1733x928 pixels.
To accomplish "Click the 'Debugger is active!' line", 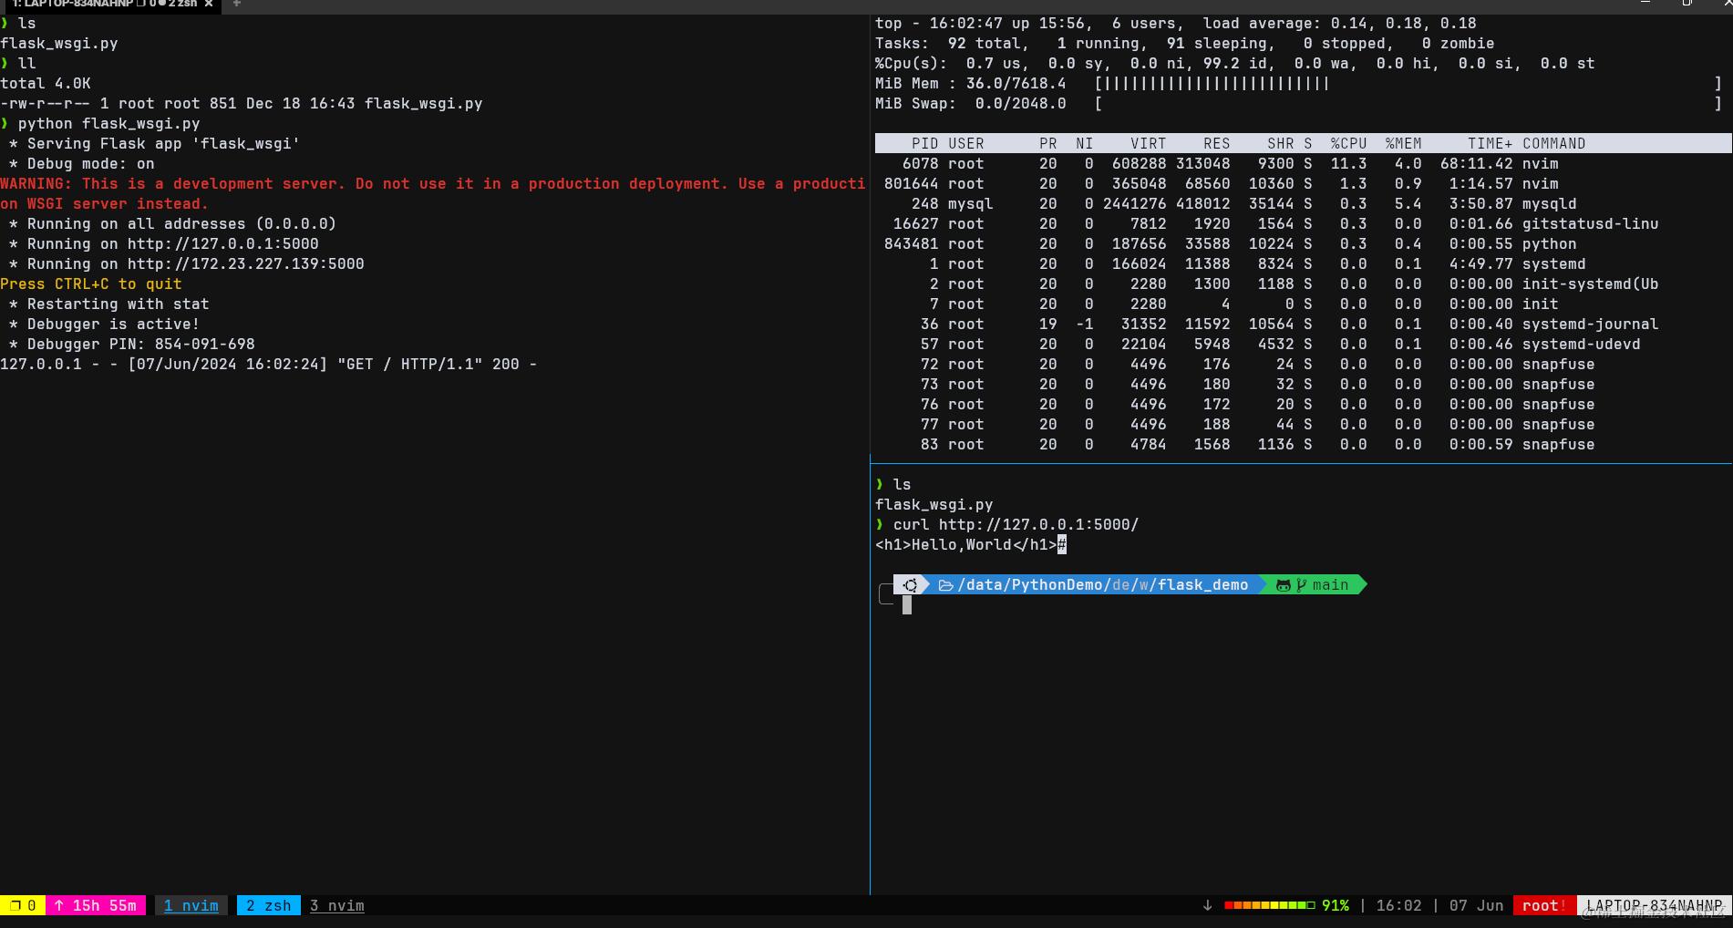I will [x=104, y=324].
